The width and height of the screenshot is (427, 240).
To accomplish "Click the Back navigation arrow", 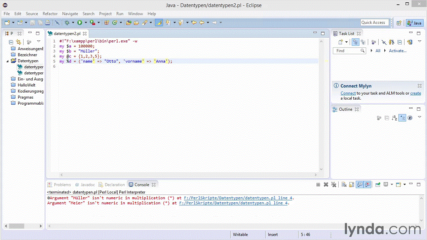I will [x=202, y=23].
